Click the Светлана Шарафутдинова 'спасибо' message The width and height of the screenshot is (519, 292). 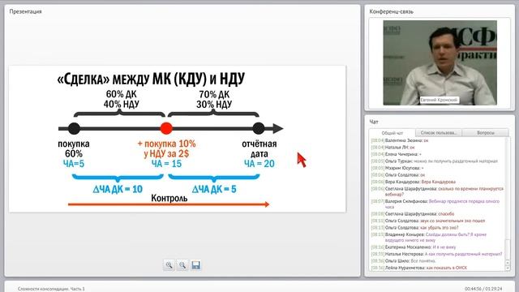point(413,214)
